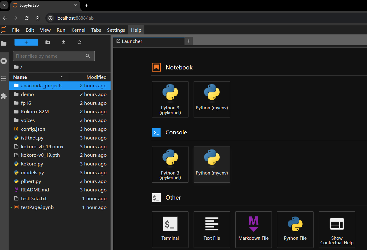Create a new Python File
The image size is (367, 250).
click(x=295, y=229)
